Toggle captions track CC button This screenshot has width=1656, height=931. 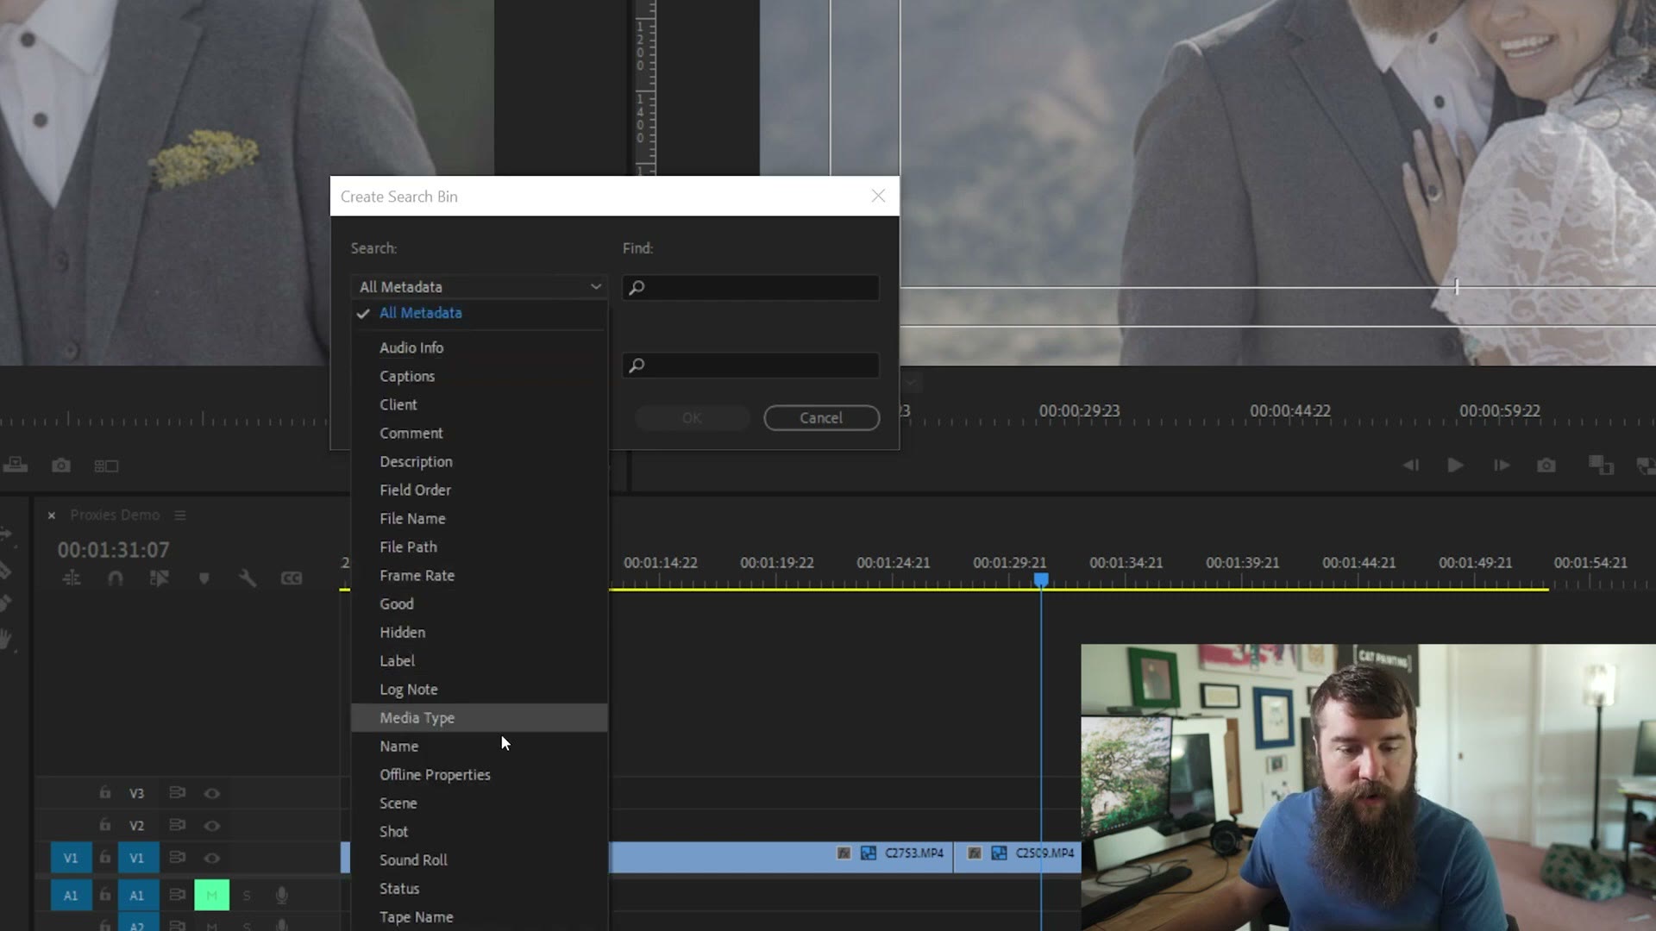tap(292, 578)
